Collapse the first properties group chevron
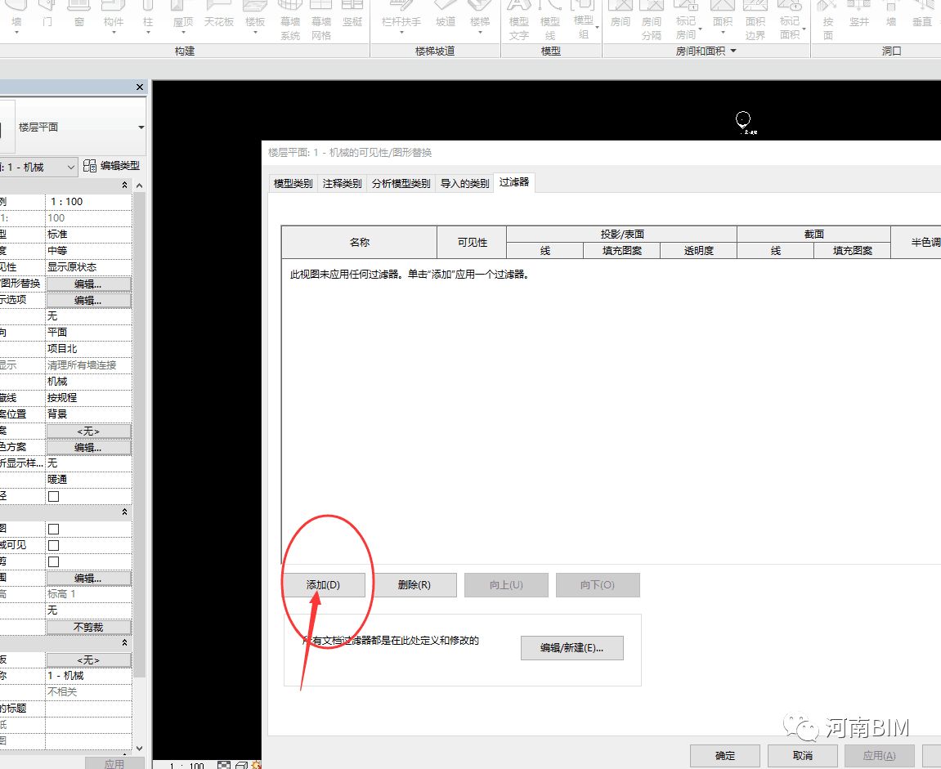941x769 pixels. pyautogui.click(x=125, y=186)
